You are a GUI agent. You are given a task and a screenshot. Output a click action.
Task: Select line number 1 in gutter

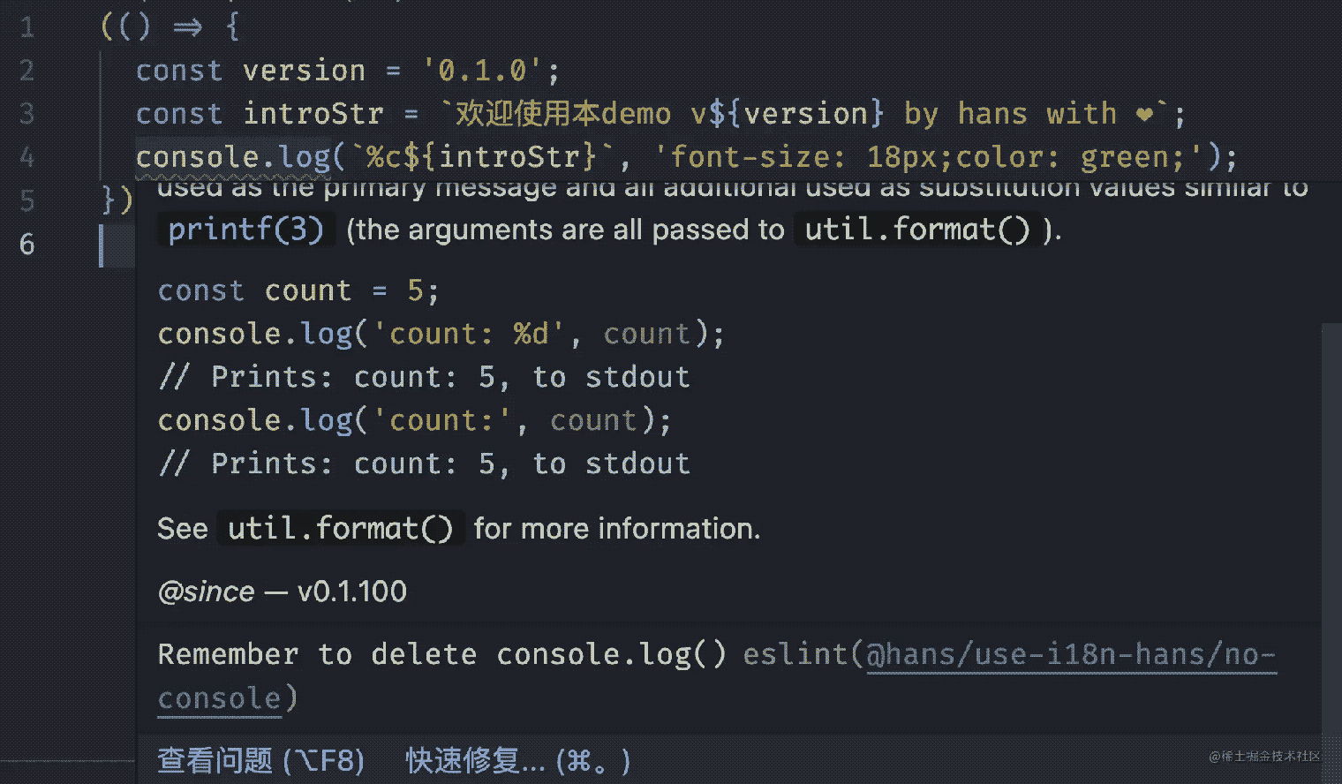pos(27,27)
